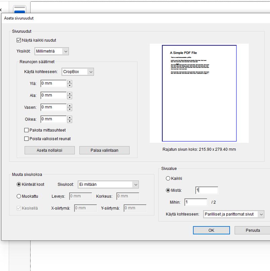Select the Kiinteät koot radio button
Image resolution: width=270 pixels, height=271 pixels.
click(19, 184)
